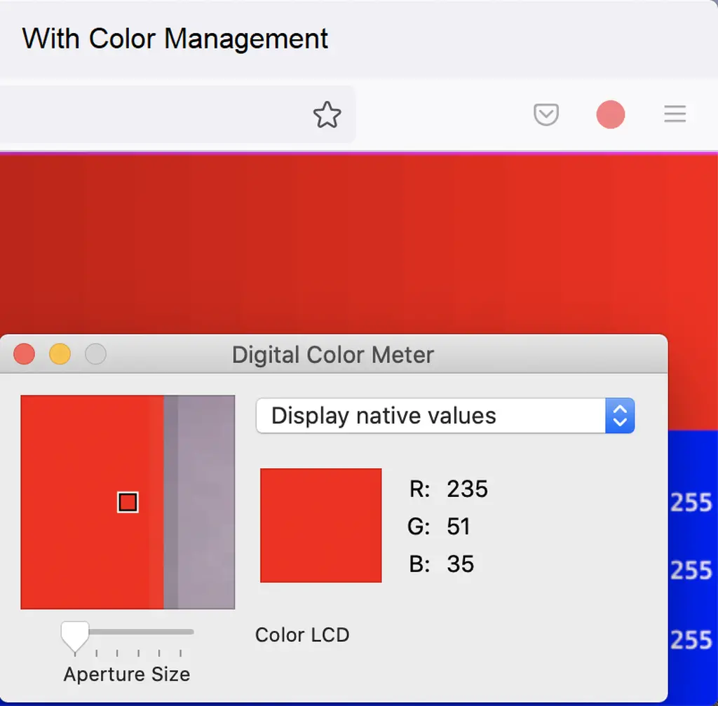Click the Aperture Size slider thumb

coord(74,634)
